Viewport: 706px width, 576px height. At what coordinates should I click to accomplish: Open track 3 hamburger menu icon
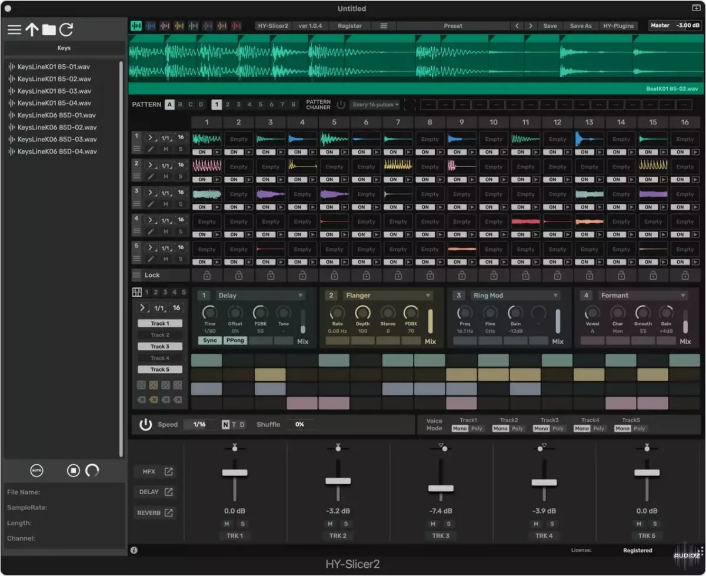[136, 204]
